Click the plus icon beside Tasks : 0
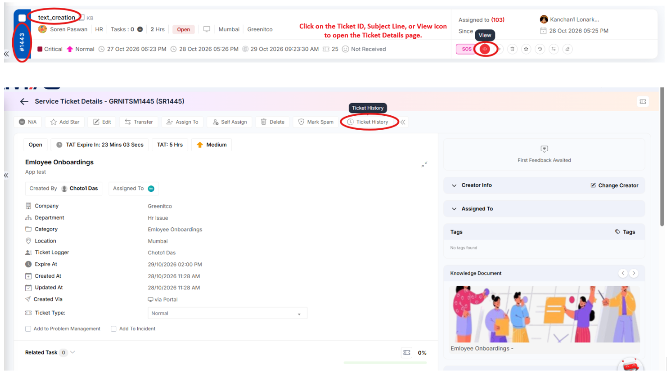The height and width of the screenshot is (371, 667). point(140,29)
